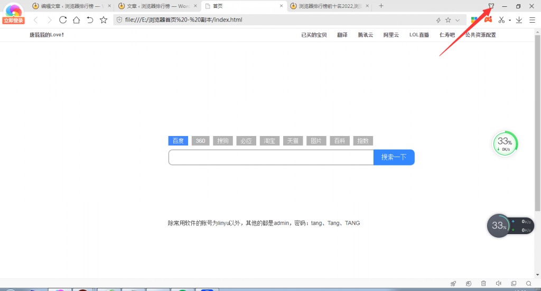This screenshot has height=291, width=541.
Task: Reload the page with refresh icon
Action: 63,20
